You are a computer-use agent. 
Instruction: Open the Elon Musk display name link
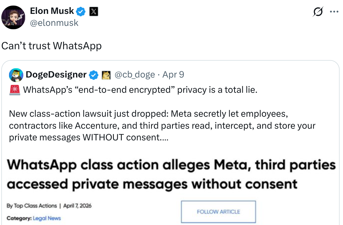[x=52, y=11]
